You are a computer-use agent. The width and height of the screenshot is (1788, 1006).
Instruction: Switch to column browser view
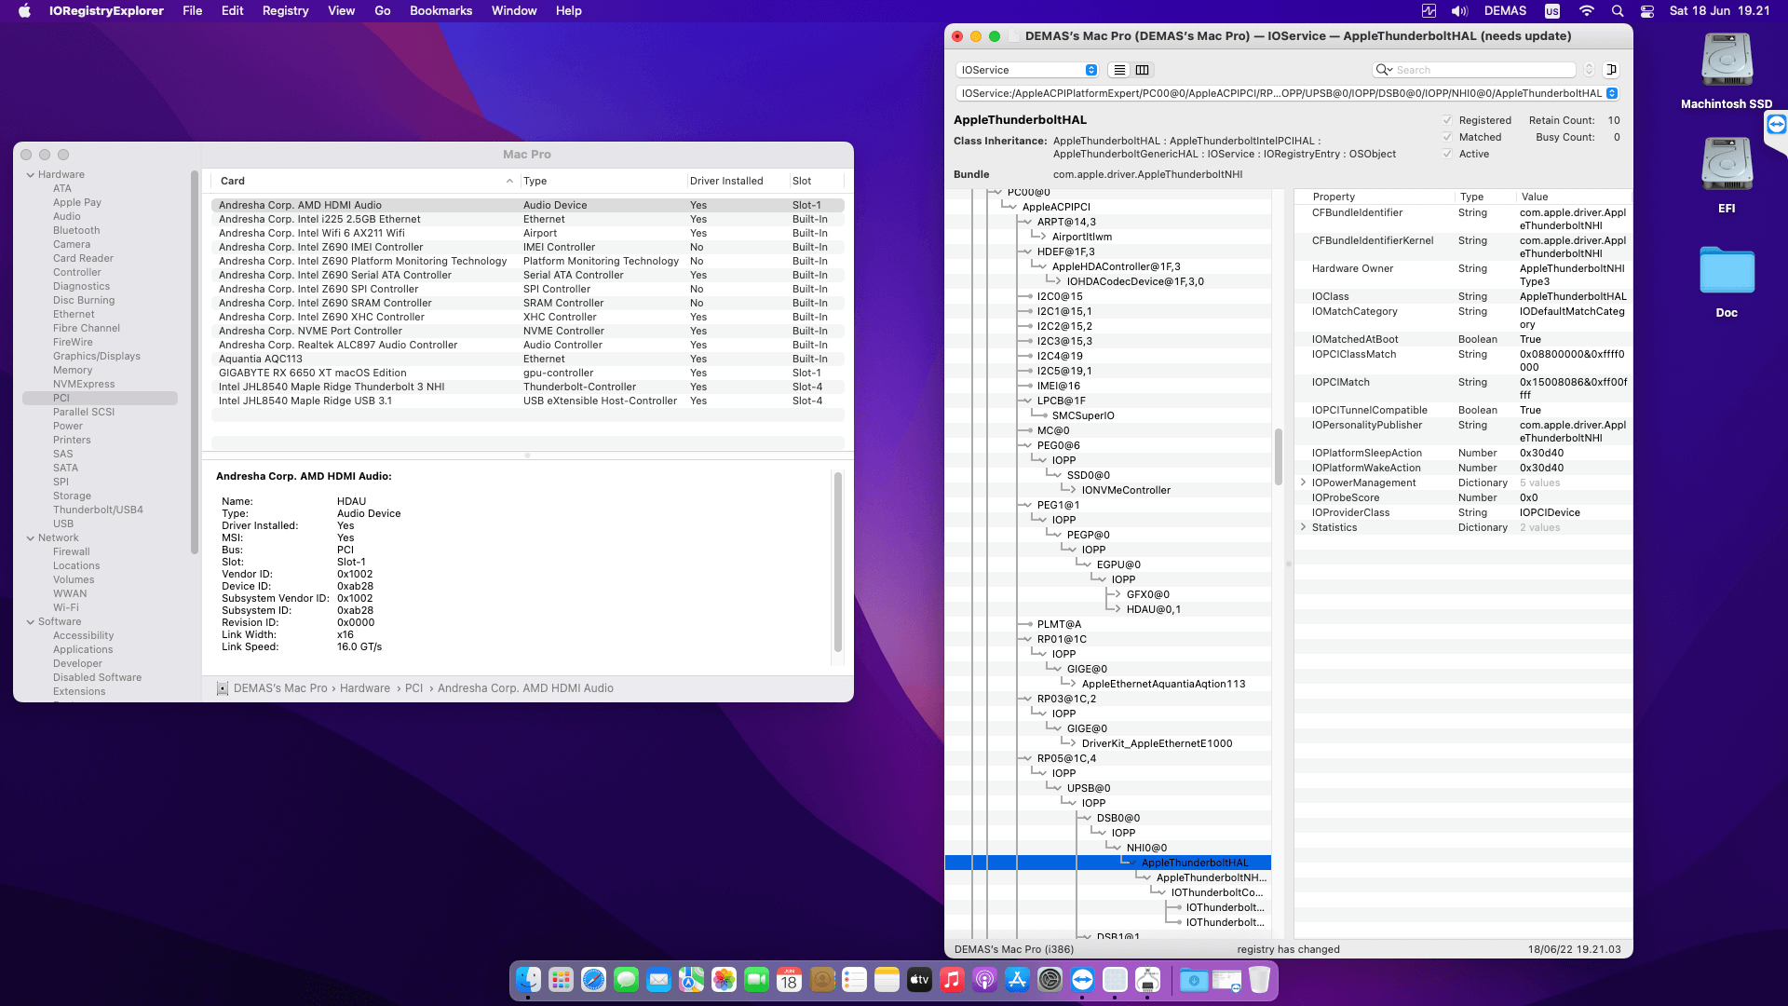[x=1143, y=70]
